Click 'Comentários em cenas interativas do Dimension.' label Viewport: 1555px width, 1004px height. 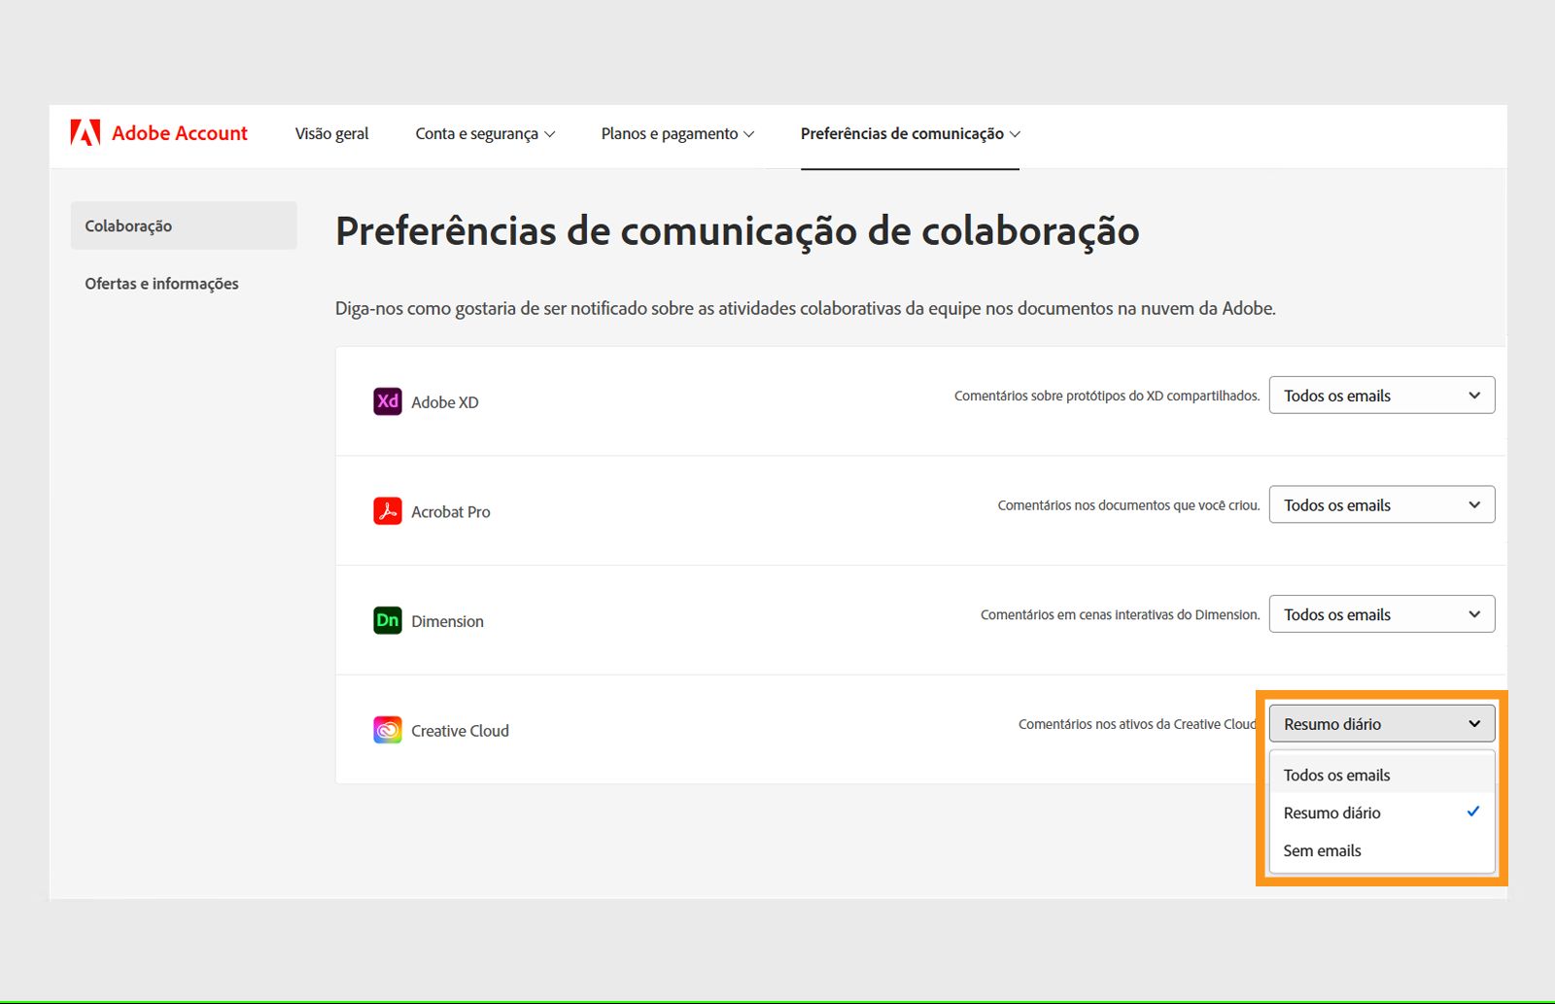pyautogui.click(x=1121, y=614)
